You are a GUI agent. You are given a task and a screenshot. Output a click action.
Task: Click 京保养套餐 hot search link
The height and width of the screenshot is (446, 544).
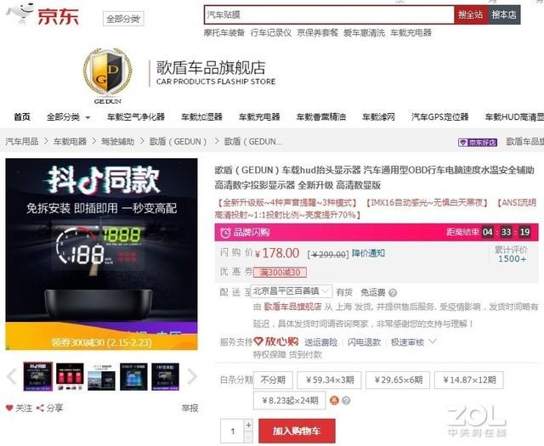click(x=317, y=33)
